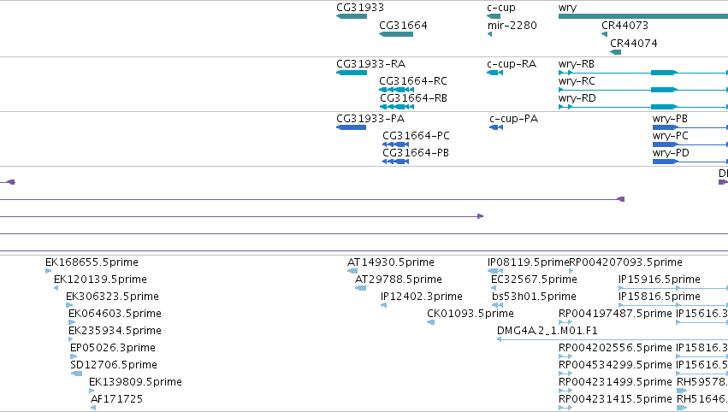Click the c-cup-RA transcript label
728x412 pixels.
512,64
